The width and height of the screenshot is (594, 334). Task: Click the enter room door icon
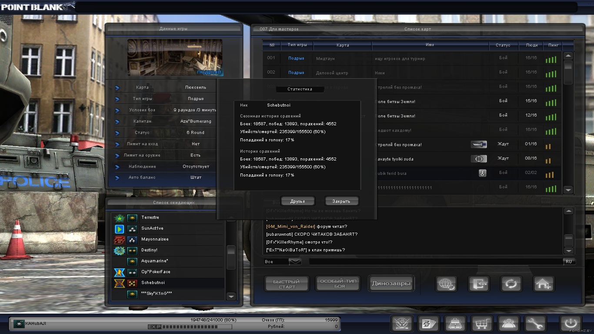coord(479,284)
